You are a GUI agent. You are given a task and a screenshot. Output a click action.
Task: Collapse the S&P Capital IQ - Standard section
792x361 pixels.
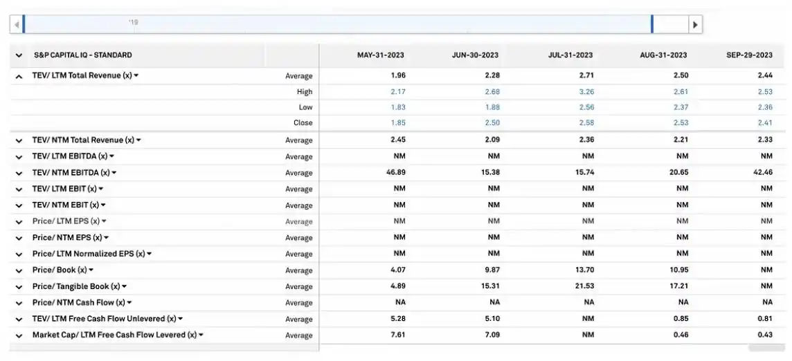click(x=19, y=55)
